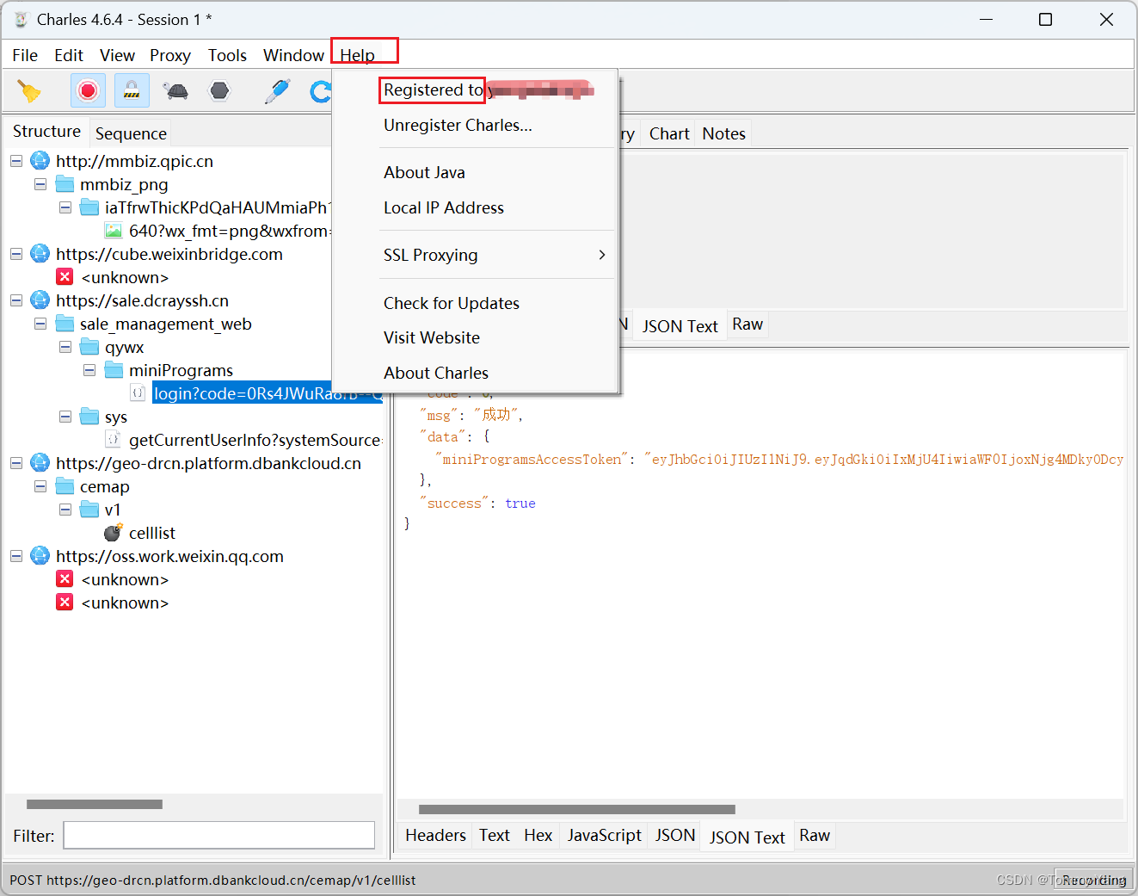The image size is (1138, 896).
Task: Click the document icon of getCurrentUserInfo
Action: coord(113,439)
